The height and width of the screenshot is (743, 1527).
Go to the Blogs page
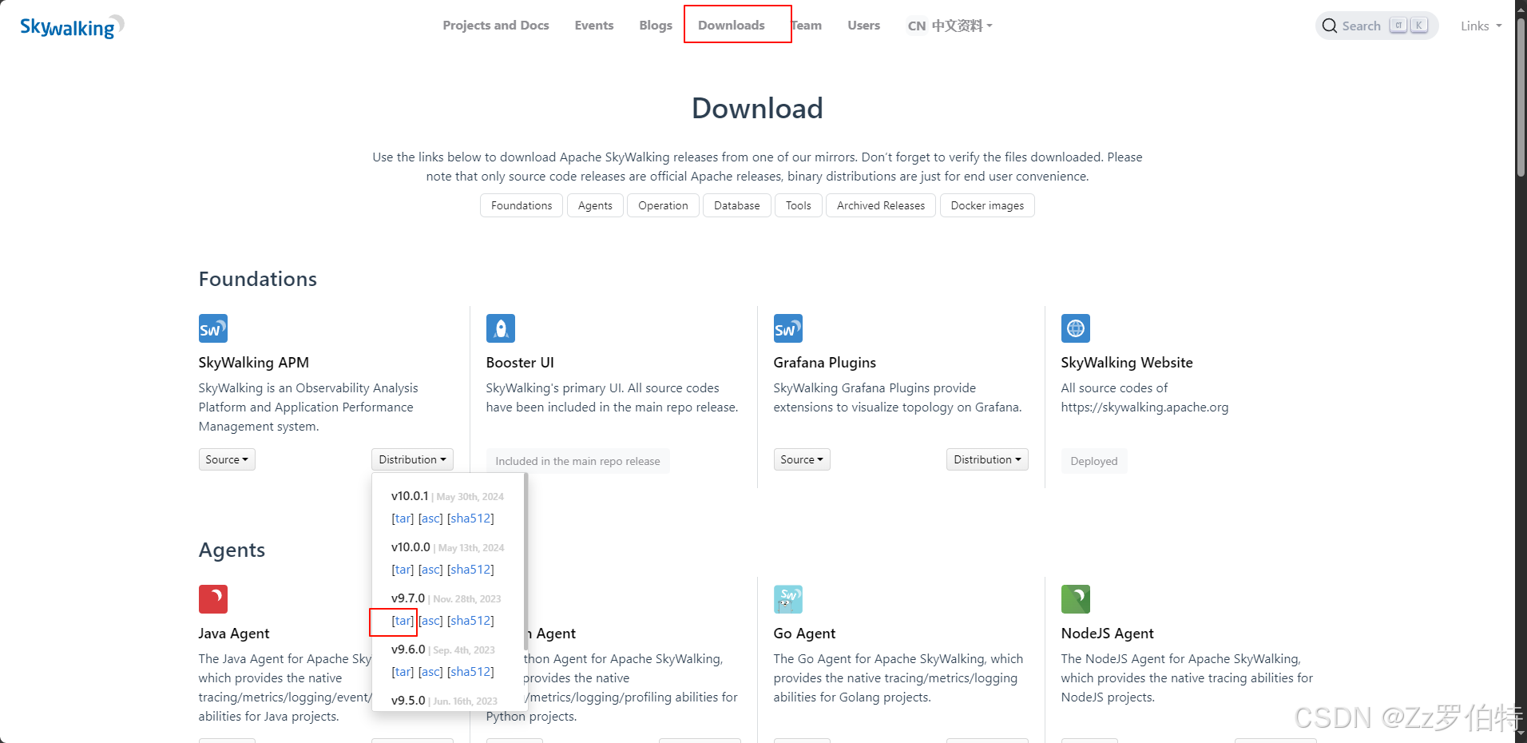[656, 26]
